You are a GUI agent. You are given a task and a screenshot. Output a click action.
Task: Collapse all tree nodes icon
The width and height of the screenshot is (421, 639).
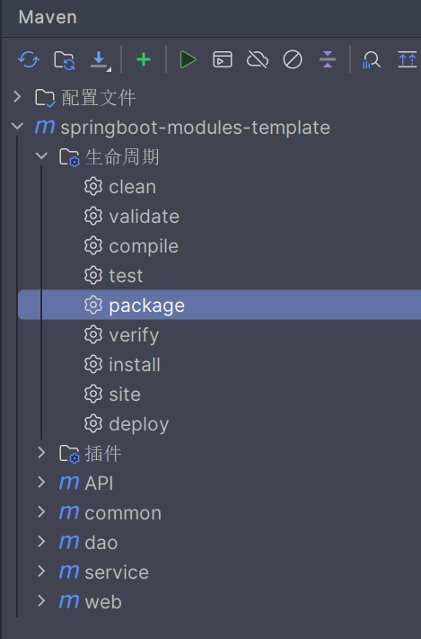[x=328, y=59]
